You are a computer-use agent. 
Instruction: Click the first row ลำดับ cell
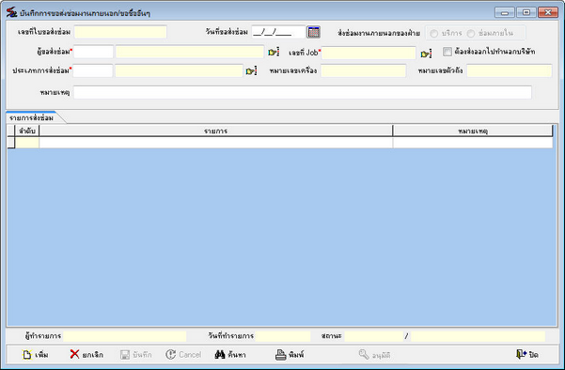[x=27, y=143]
